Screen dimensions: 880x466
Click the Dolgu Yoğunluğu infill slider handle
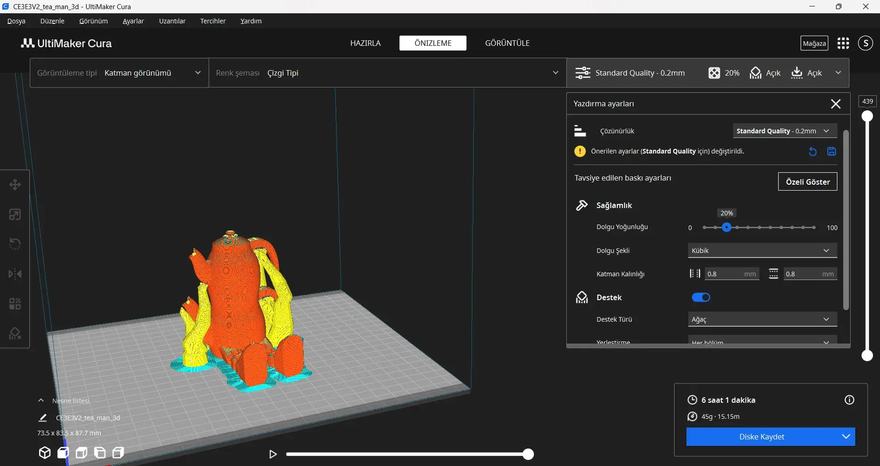coord(726,227)
